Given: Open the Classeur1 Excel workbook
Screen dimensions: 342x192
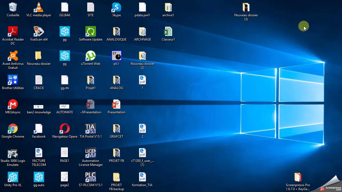Looking at the screenshot, I should 168,32.
